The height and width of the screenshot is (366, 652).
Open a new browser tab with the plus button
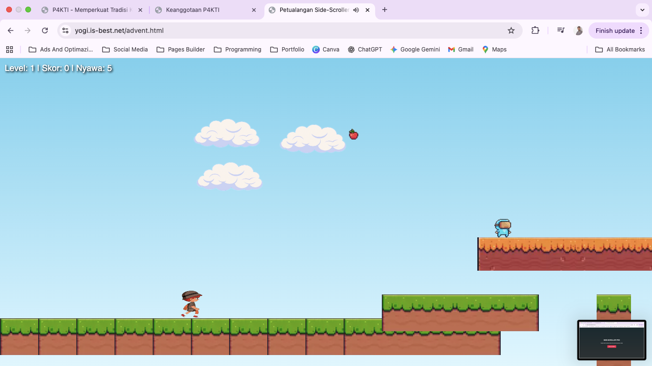384,10
